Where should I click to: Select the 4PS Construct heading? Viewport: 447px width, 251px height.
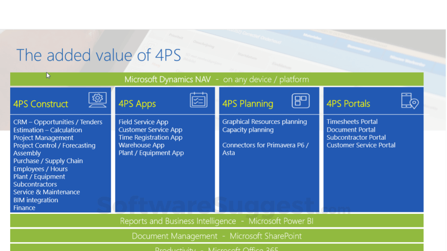point(41,104)
